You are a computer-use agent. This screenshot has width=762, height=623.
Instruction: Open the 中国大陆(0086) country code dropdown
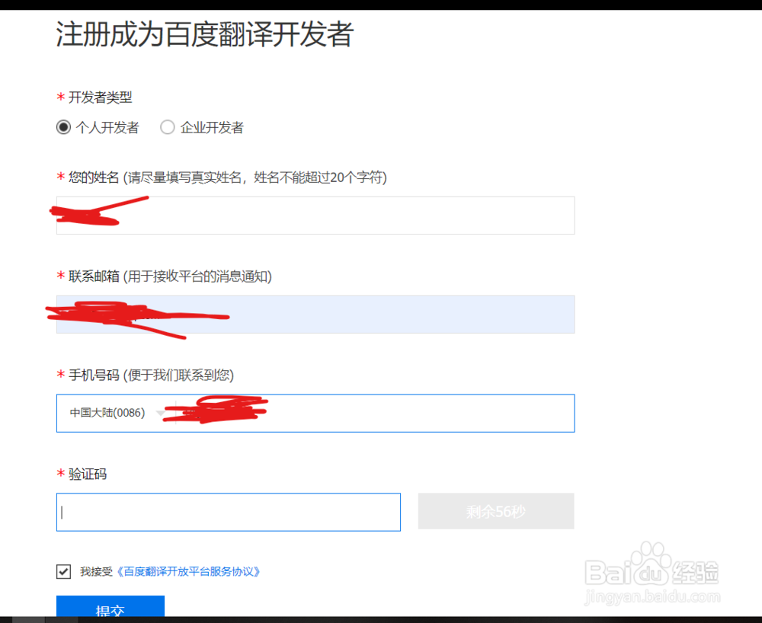[117, 413]
